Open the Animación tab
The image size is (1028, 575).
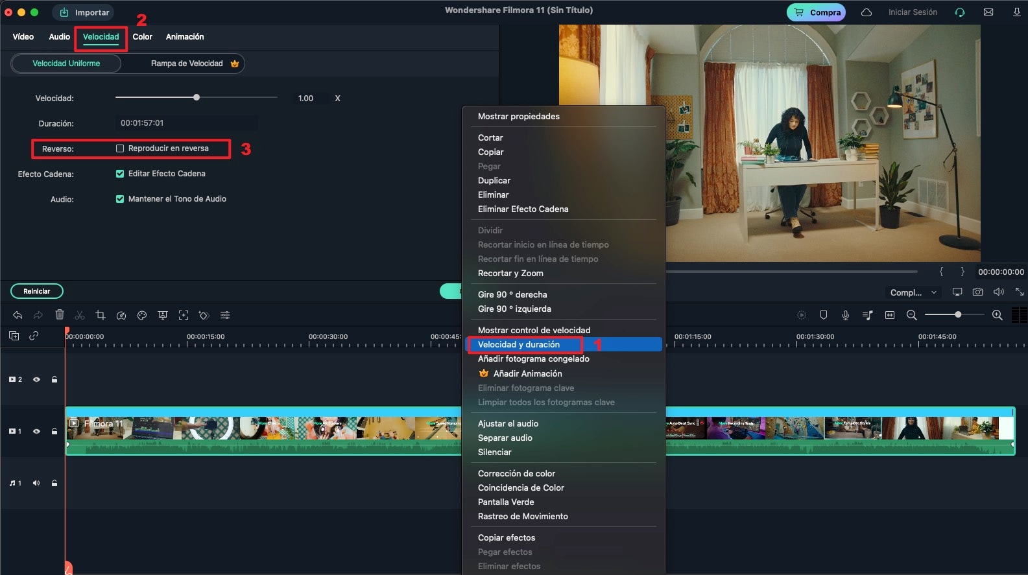(x=185, y=37)
